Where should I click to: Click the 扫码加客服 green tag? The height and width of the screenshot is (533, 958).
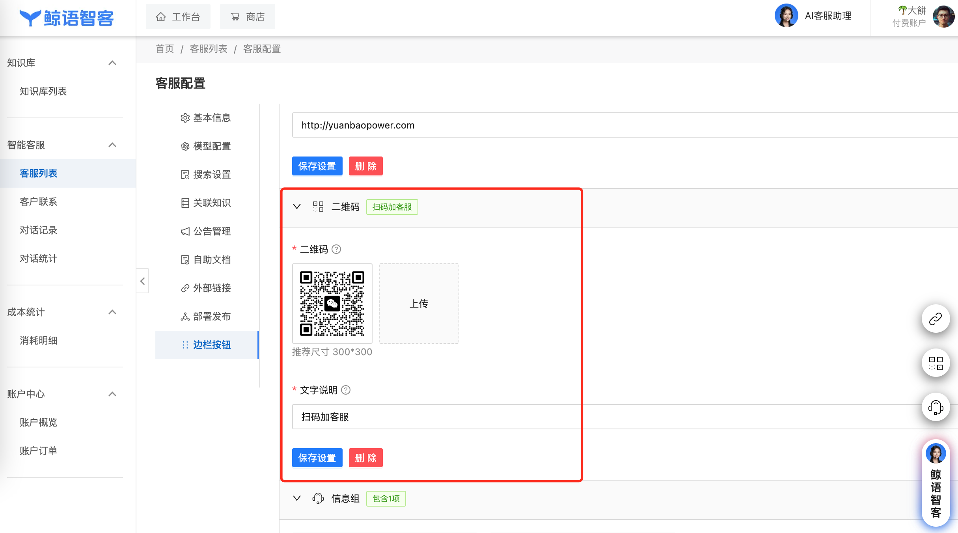(392, 207)
